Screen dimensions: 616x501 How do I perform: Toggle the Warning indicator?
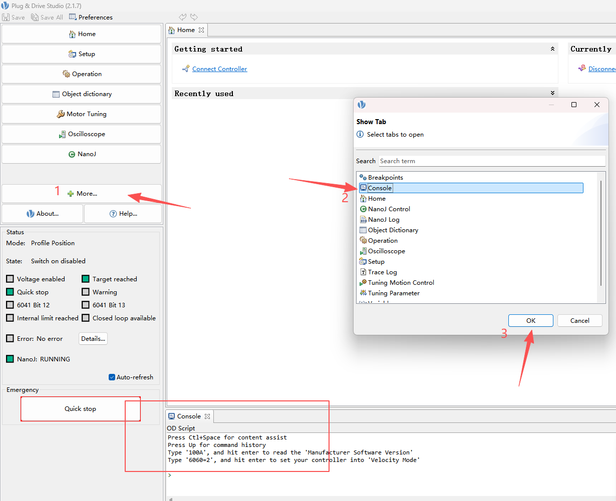86,292
